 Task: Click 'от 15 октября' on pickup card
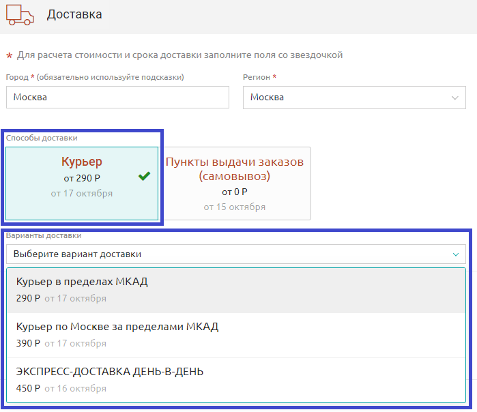point(235,207)
